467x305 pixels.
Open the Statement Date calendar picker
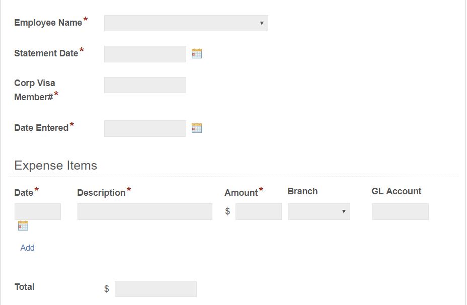click(197, 54)
